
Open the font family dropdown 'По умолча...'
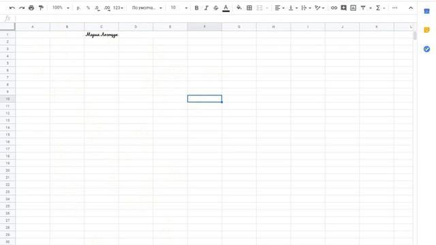[147, 7]
